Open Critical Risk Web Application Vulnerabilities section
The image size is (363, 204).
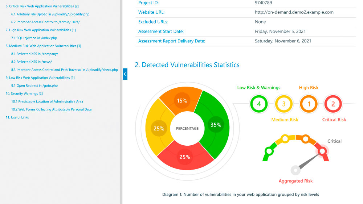[42, 6]
